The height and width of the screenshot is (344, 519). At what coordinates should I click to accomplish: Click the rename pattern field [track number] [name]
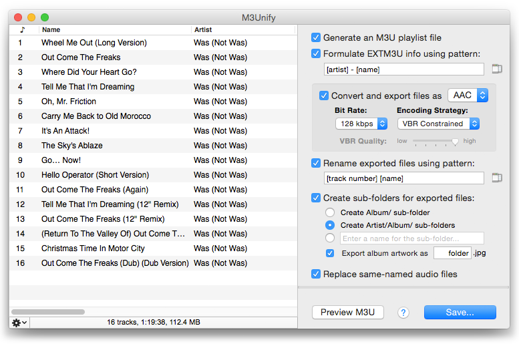[x=403, y=178]
